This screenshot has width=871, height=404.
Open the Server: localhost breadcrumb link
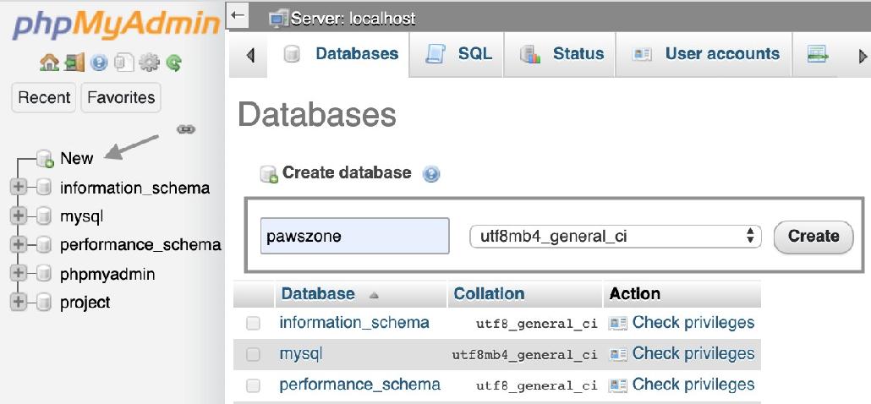(353, 19)
